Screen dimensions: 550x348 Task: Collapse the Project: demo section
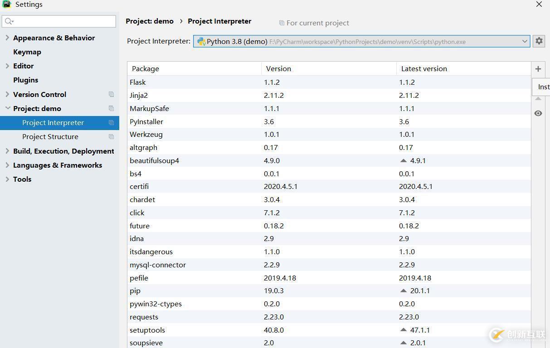click(x=7, y=108)
